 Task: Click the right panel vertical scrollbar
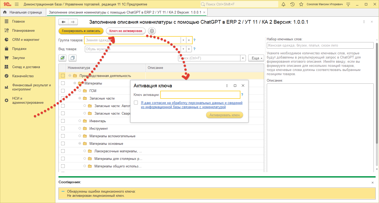(377, 91)
